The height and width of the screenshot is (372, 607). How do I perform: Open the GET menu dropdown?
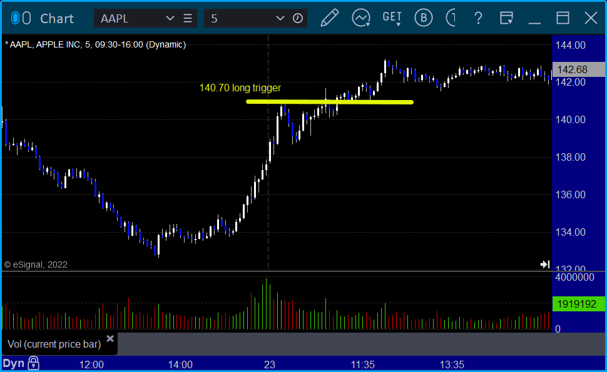pyautogui.click(x=392, y=18)
